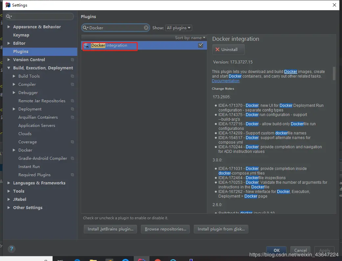Click project-level icon beside Coverage

click(x=72, y=142)
